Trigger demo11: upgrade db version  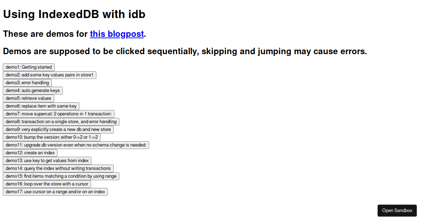[x=76, y=145]
